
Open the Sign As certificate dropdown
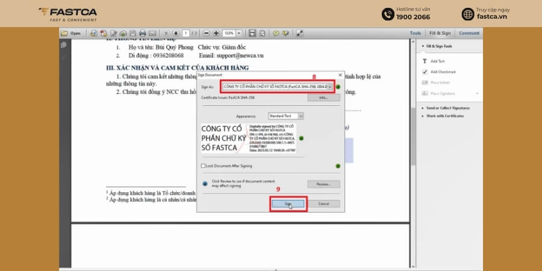[330, 87]
